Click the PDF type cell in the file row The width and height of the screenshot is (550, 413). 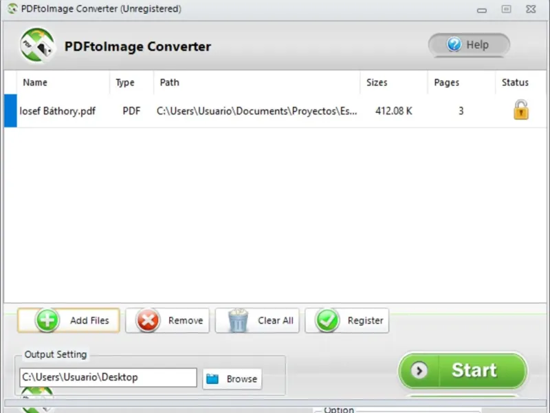tap(131, 111)
